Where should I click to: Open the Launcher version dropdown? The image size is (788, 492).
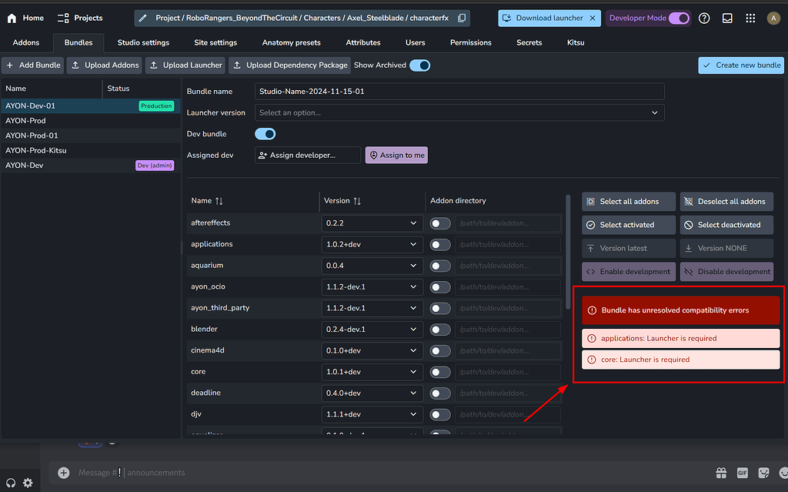pos(459,112)
